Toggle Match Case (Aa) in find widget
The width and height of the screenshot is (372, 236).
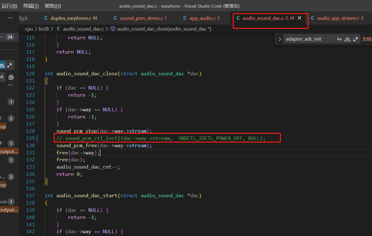point(339,39)
